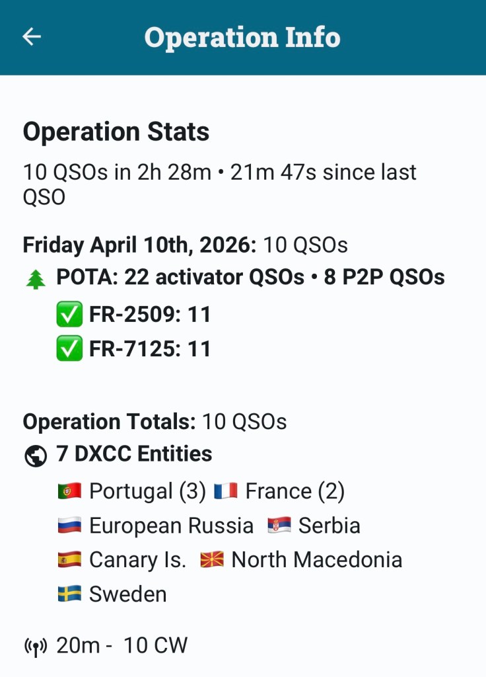486x677 pixels.
Task: Tap the Serbia flag icon
Action: (x=279, y=526)
